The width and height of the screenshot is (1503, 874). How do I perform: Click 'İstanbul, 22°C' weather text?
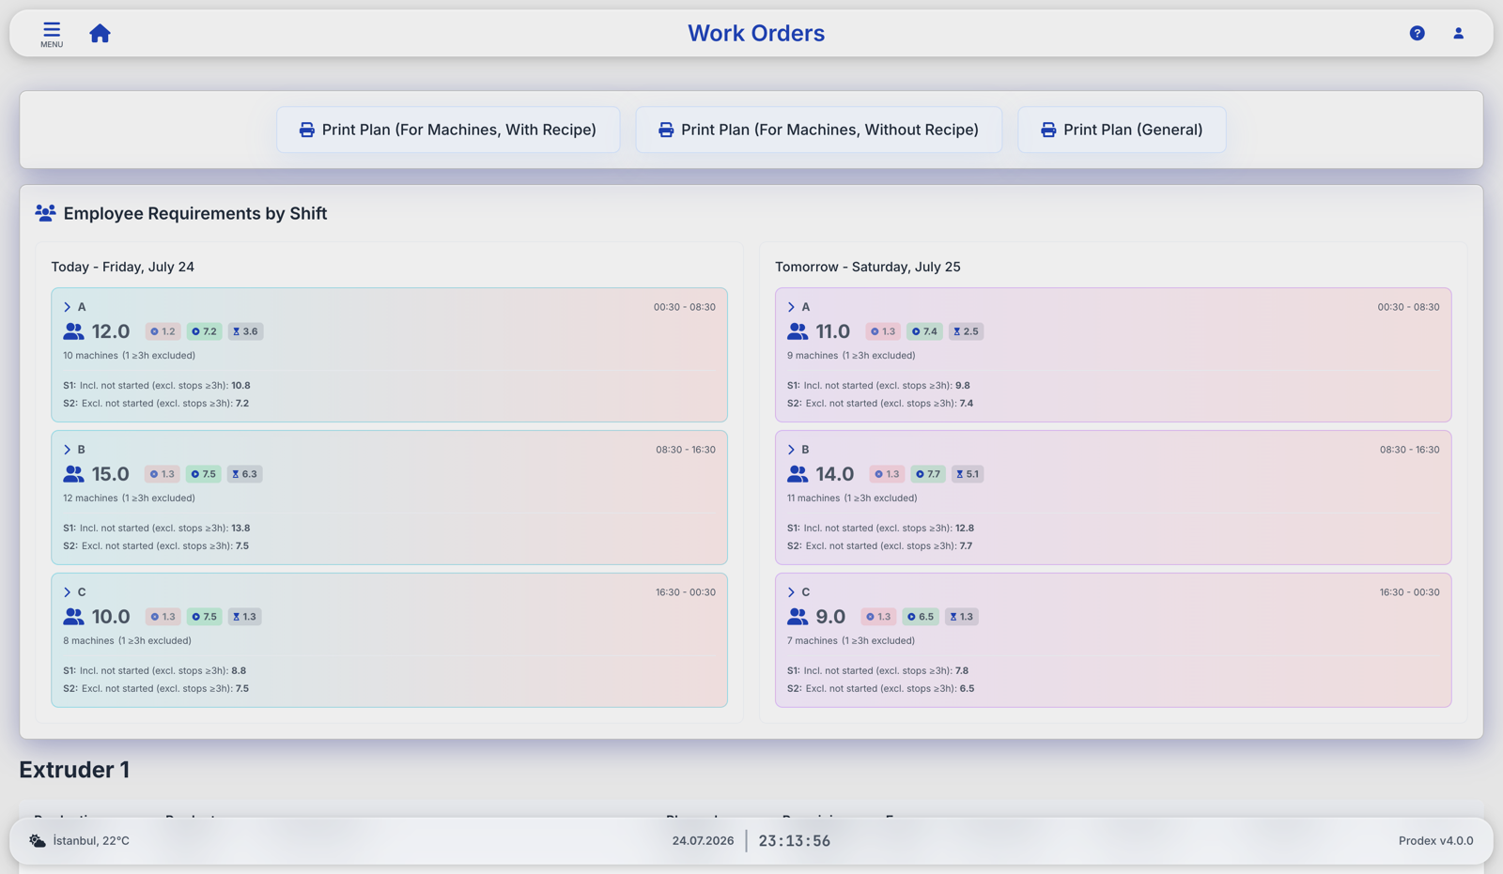pyautogui.click(x=91, y=841)
